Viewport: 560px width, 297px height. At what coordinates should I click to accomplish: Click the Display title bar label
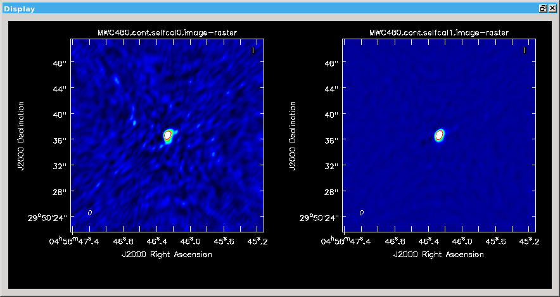pyautogui.click(x=20, y=9)
